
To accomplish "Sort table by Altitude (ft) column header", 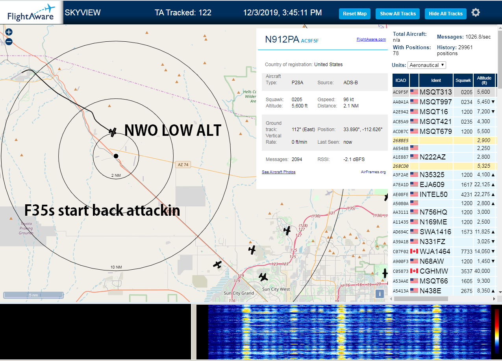I will point(484,80).
